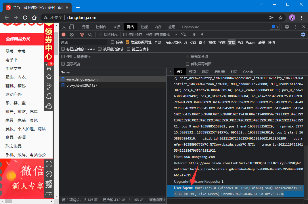Clear the network log icon
The width and height of the screenshot is (308, 204).
click(x=72, y=35)
